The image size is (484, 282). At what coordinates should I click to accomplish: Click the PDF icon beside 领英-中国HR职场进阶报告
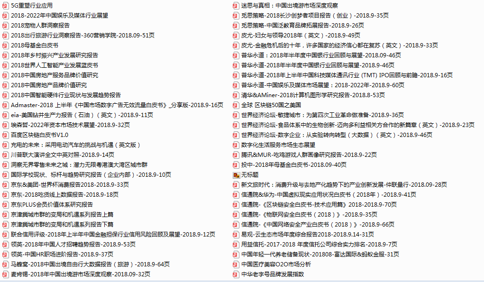tap(5, 255)
